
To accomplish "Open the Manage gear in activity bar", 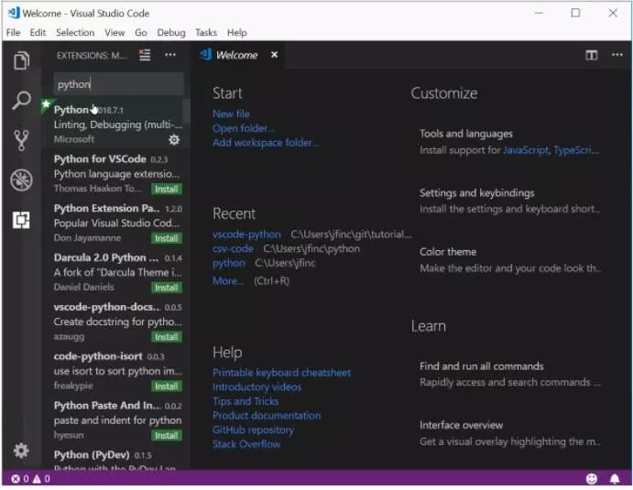I will tap(21, 451).
